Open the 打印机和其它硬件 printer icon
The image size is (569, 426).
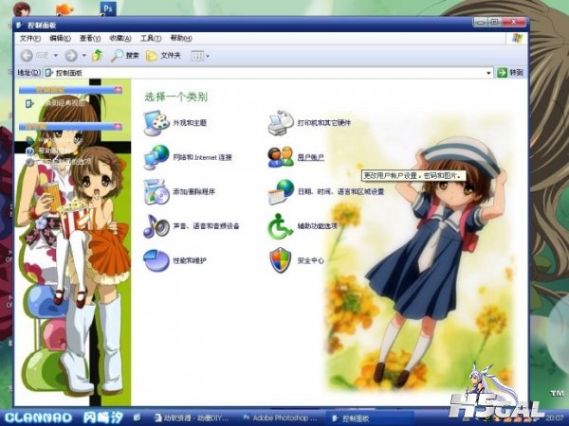coord(281,121)
